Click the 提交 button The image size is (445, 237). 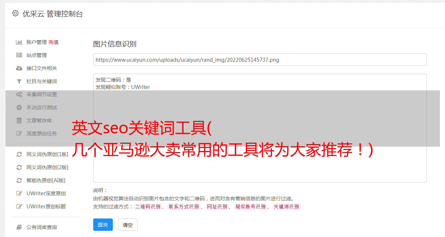click(x=103, y=225)
